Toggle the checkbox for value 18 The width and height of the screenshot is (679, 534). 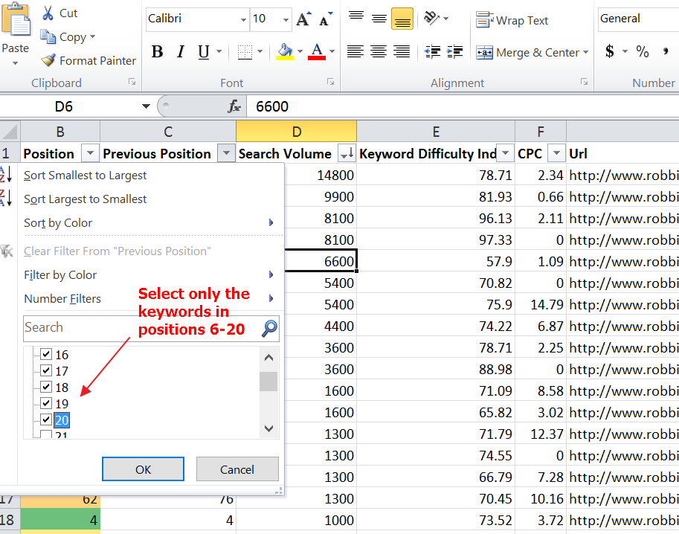click(x=46, y=387)
